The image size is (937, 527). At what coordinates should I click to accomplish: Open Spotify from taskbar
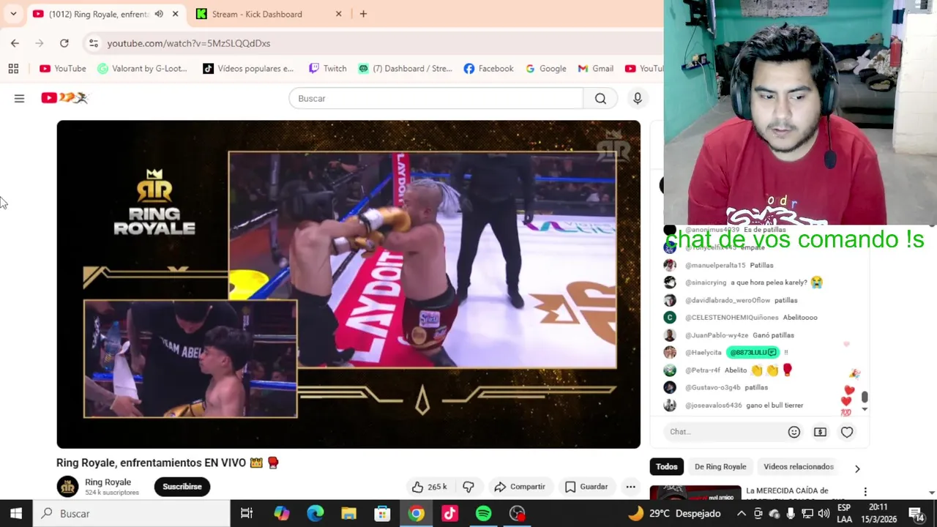click(483, 514)
